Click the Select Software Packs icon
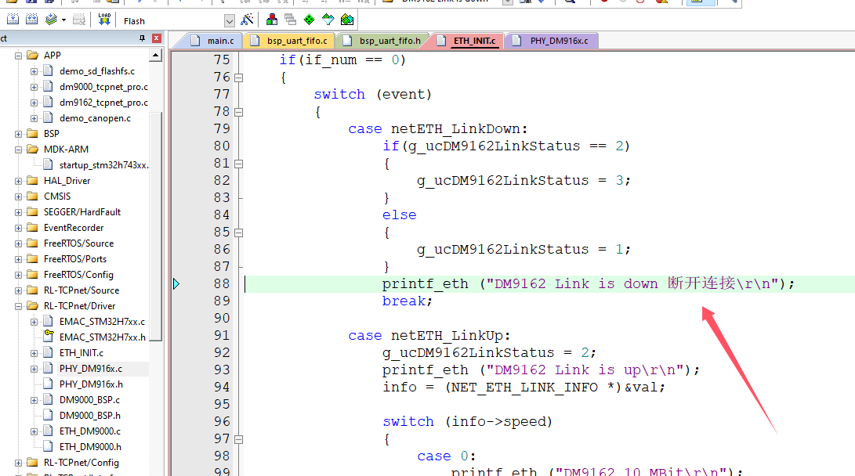Viewport: 855px width, 476px height. [328, 20]
